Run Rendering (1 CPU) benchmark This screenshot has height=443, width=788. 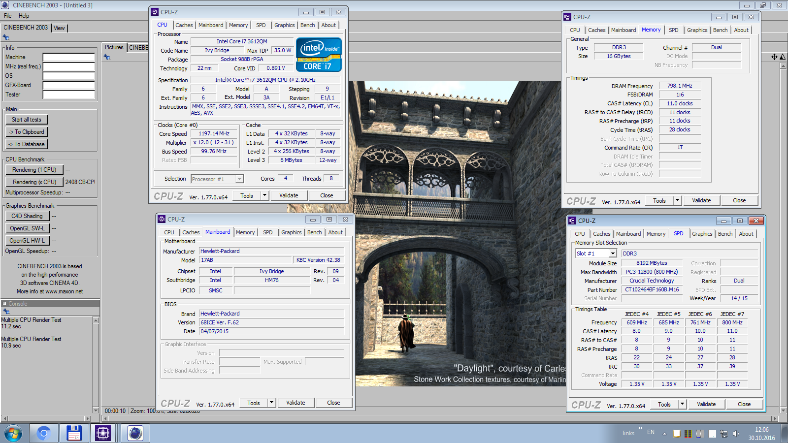(x=34, y=170)
